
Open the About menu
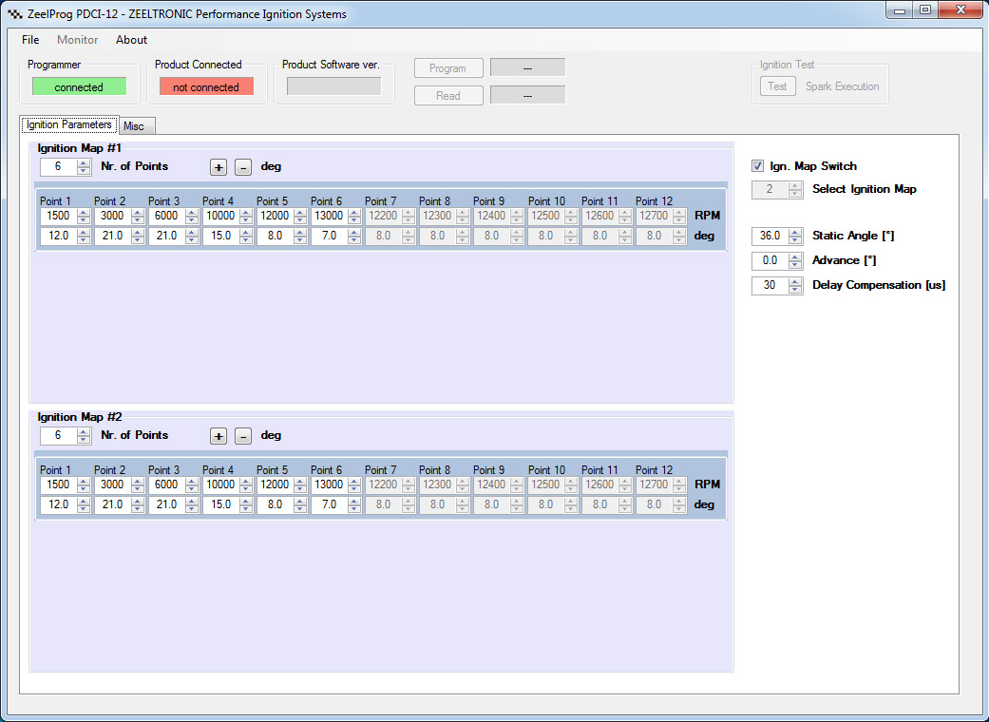pyautogui.click(x=131, y=40)
